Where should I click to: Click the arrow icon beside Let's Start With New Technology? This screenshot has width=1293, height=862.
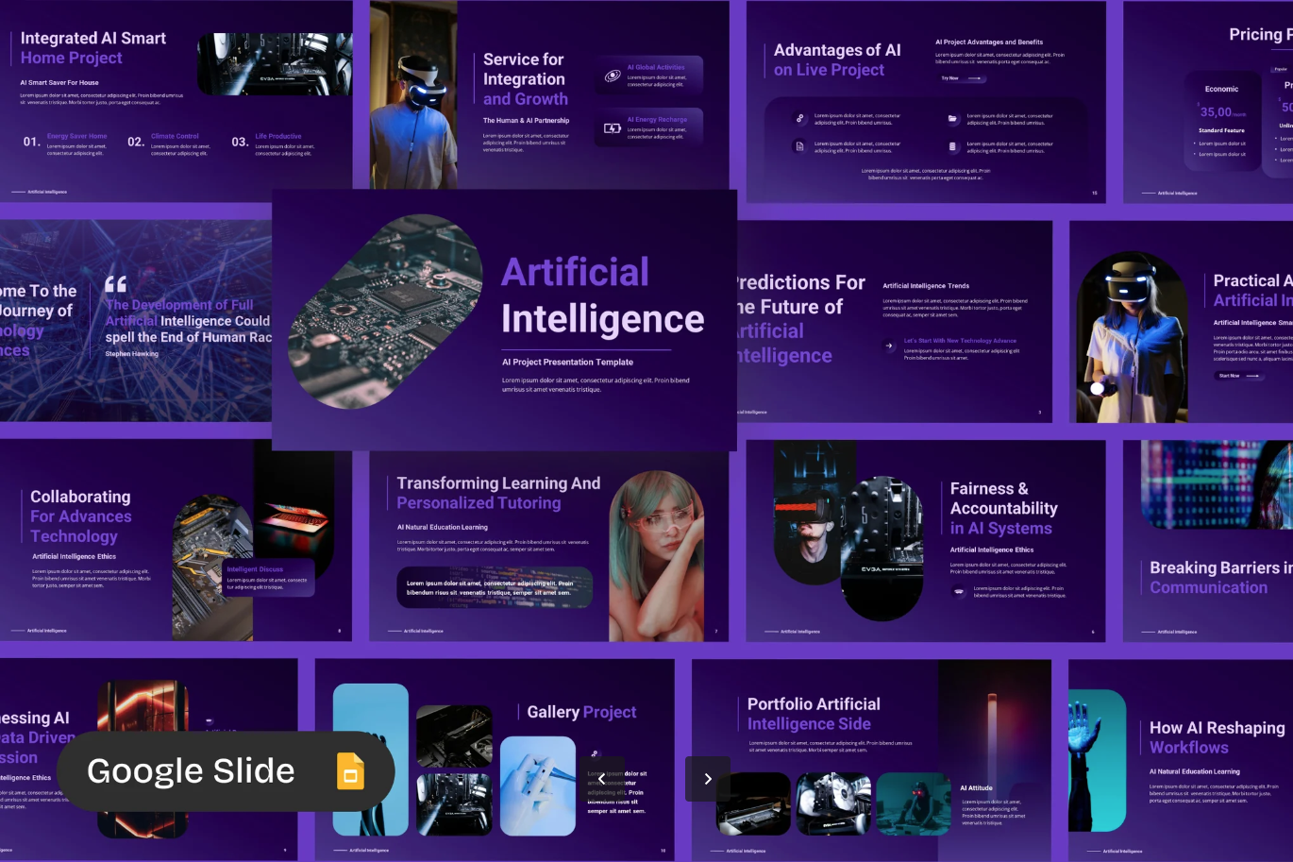pyautogui.click(x=889, y=346)
